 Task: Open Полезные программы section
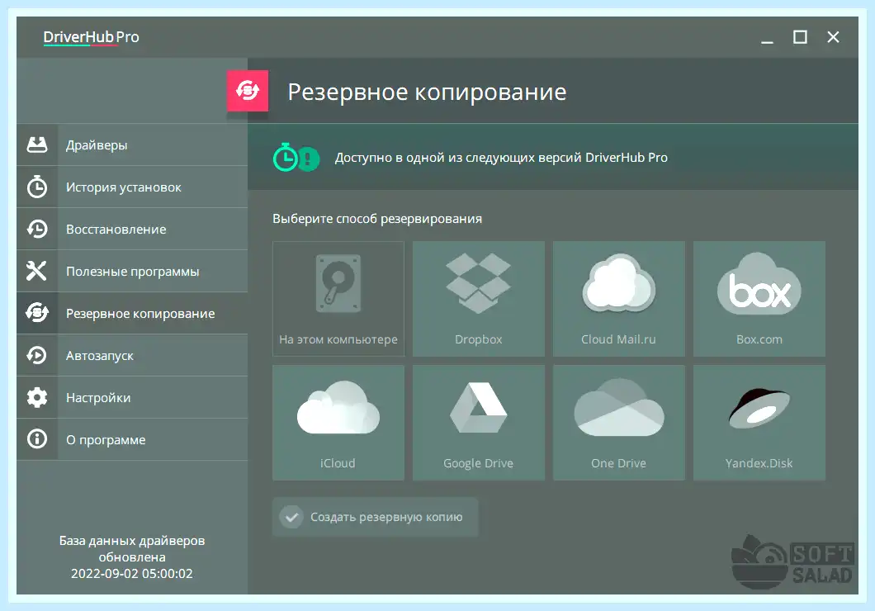[x=132, y=271]
